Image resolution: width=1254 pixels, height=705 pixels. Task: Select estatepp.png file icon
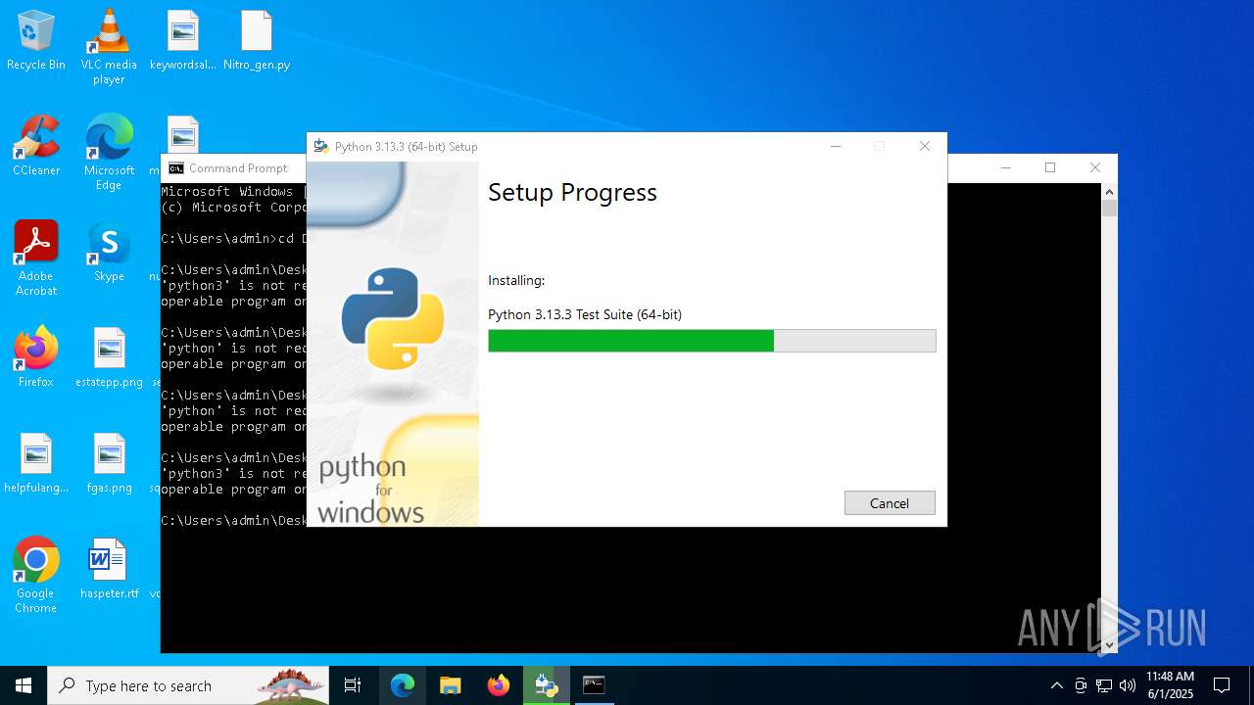click(x=109, y=357)
